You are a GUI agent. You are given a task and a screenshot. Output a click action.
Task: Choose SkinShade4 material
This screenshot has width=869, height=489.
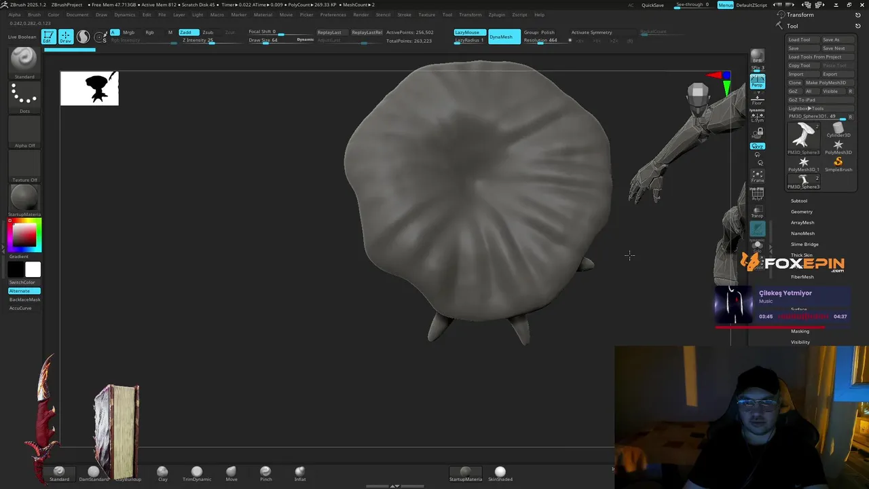tap(500, 474)
